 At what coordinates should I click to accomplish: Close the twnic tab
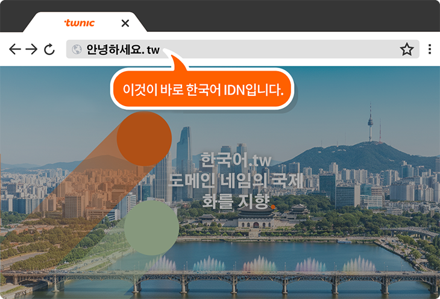point(125,24)
